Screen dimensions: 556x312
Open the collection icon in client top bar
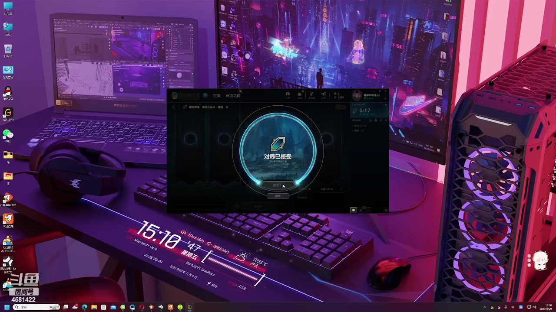[299, 94]
